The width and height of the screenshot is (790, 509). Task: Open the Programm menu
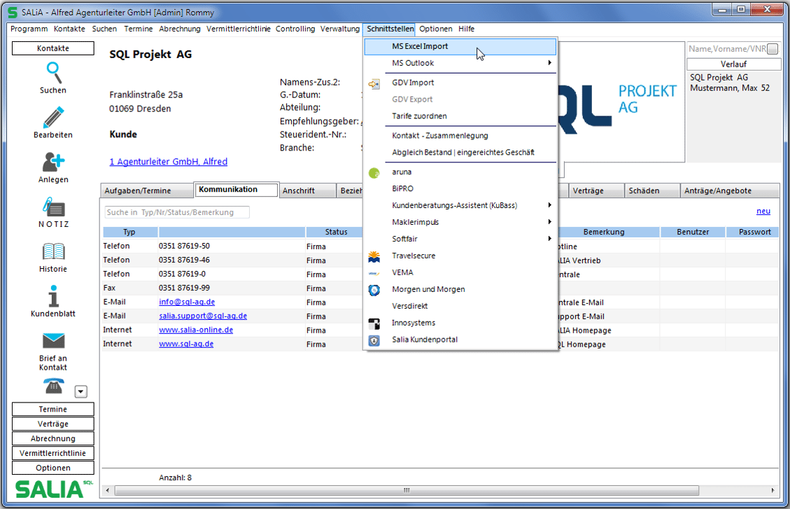click(29, 29)
